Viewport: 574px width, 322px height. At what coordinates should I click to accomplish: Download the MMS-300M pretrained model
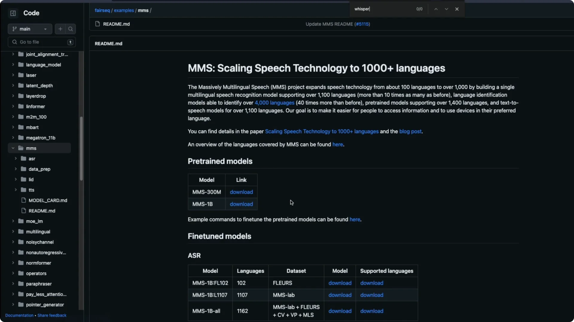(241, 192)
